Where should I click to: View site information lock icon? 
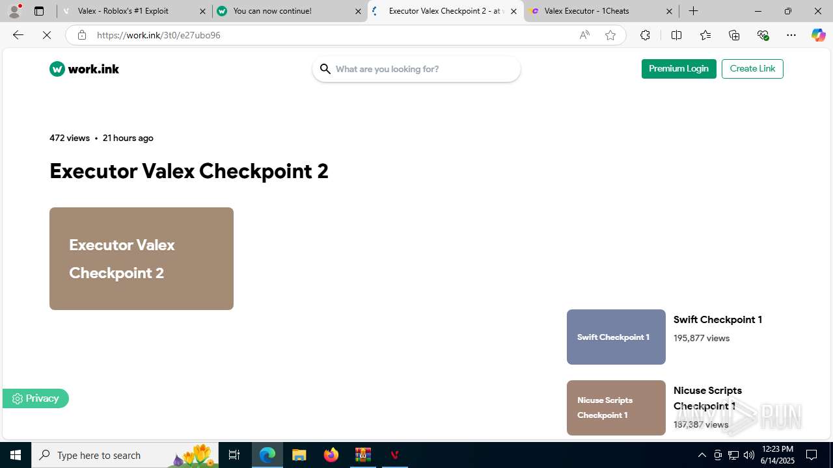click(x=81, y=35)
